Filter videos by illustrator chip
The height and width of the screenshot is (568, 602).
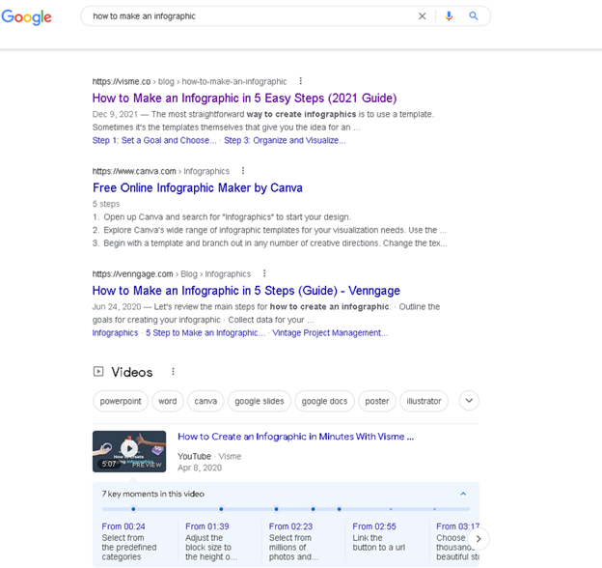pos(424,401)
